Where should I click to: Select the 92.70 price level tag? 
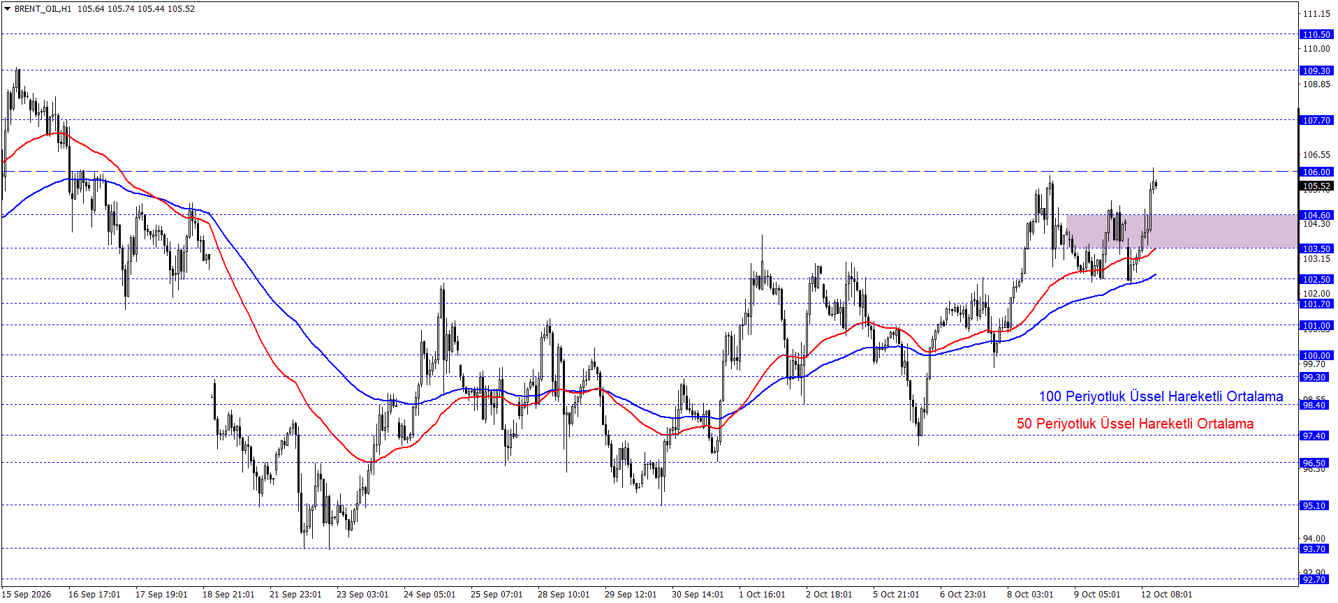[1314, 579]
